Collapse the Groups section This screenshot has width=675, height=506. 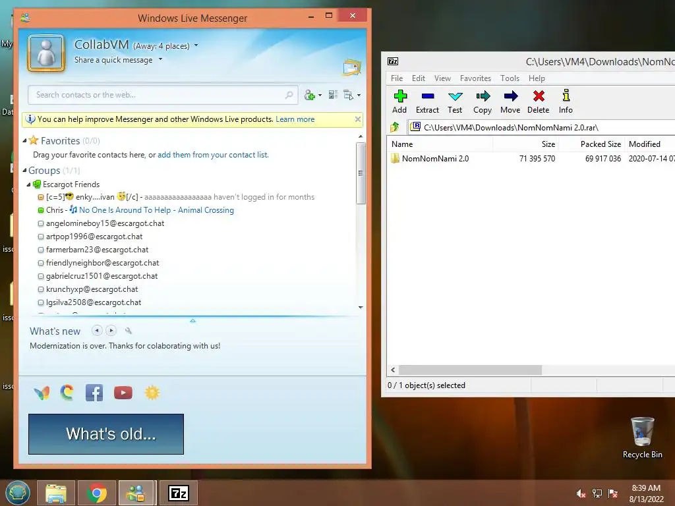pyautogui.click(x=25, y=171)
